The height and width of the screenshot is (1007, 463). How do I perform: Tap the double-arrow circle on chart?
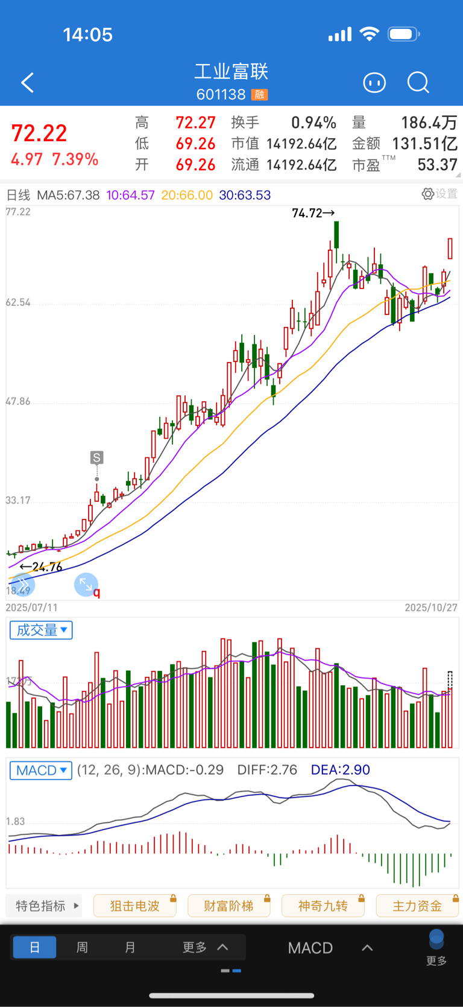pyautogui.click(x=23, y=584)
